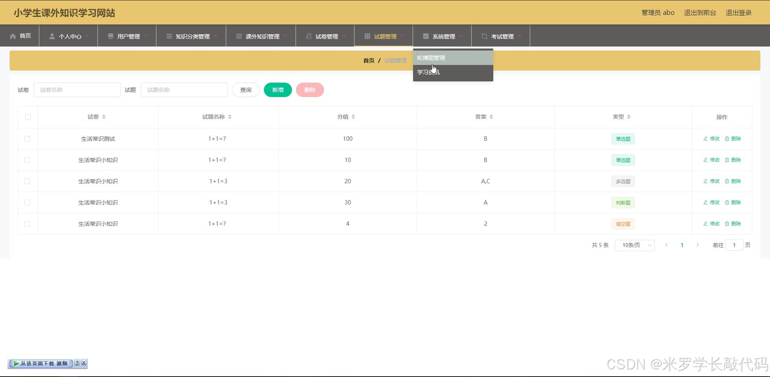This screenshot has width=770, height=377.
Task: Check the row for 生活常识测试
Action: pyautogui.click(x=27, y=139)
